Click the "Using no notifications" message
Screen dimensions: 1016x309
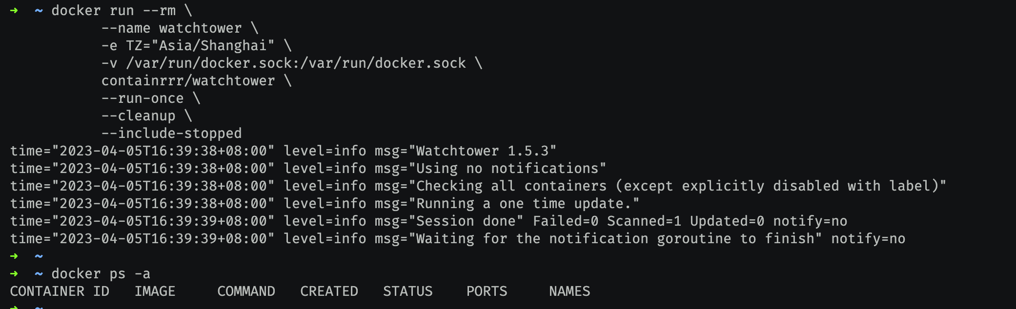click(510, 168)
